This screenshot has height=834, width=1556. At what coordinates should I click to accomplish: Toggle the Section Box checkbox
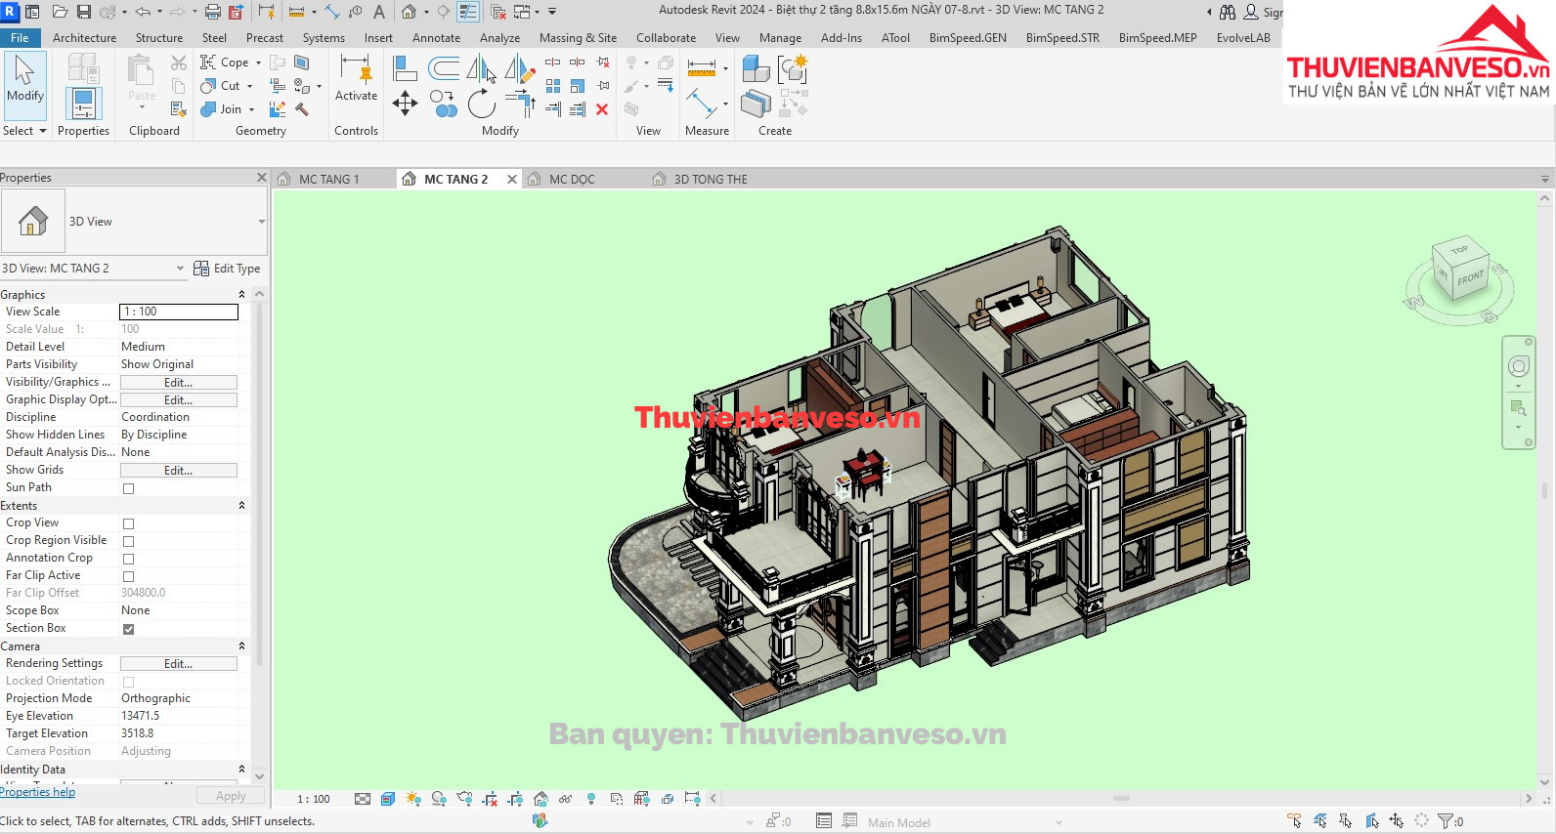[128, 629]
